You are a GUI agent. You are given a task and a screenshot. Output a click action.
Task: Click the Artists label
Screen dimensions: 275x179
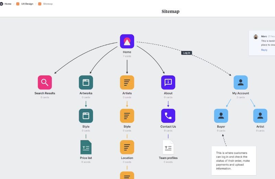pyautogui.click(x=127, y=93)
